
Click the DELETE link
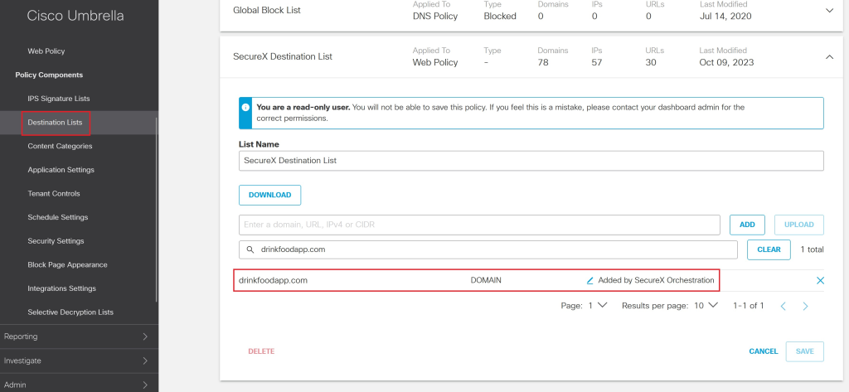click(x=261, y=351)
